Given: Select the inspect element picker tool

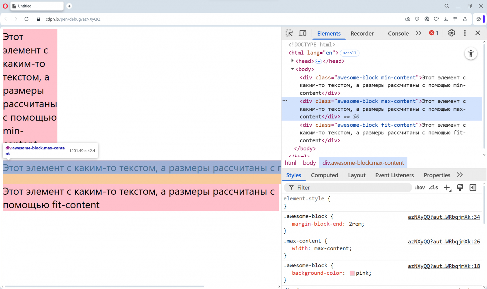Looking at the screenshot, I should coord(289,33).
